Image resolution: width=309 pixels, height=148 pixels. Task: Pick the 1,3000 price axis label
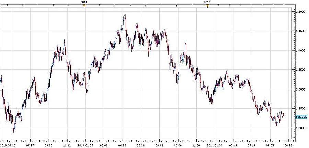point(300,89)
